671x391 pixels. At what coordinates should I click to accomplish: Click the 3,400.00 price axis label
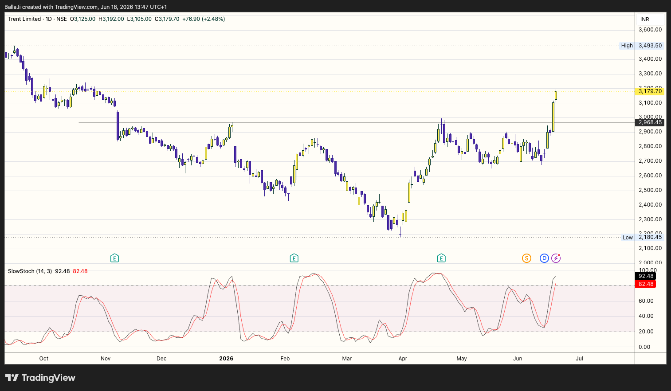[650, 59]
